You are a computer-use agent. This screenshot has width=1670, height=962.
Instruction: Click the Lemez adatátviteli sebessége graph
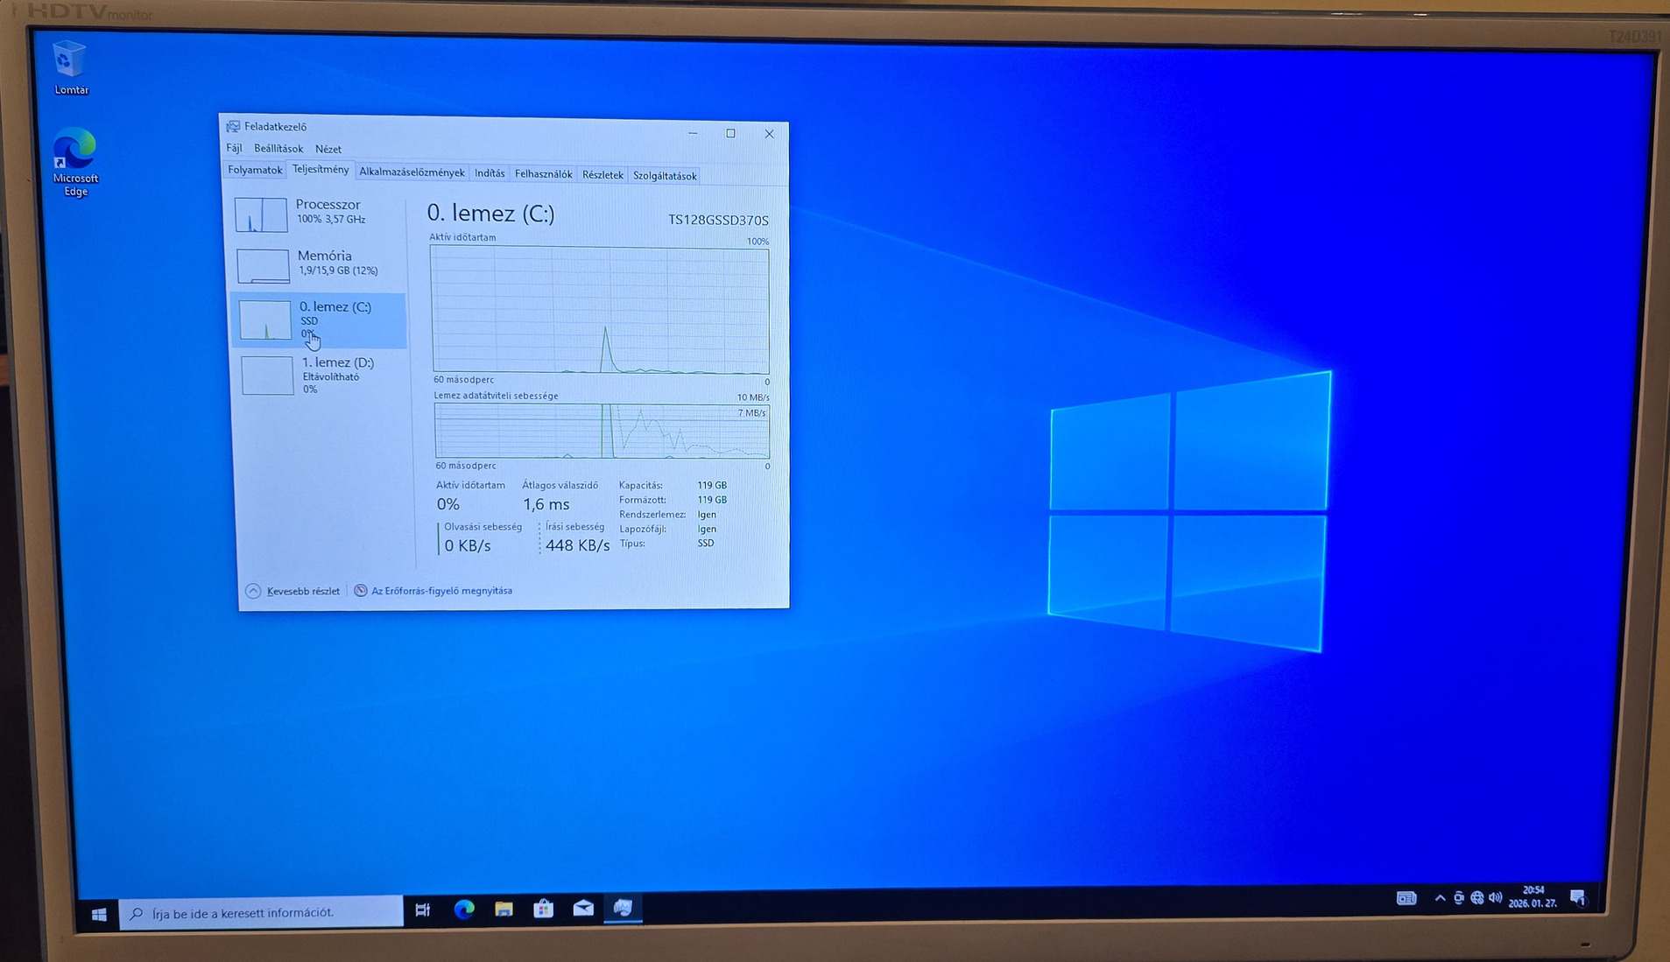click(602, 432)
